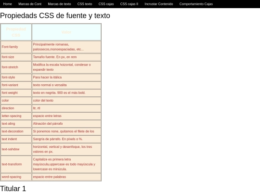Select value 'Sangría de párrafo. En pixels o %.'

coord(66,139)
